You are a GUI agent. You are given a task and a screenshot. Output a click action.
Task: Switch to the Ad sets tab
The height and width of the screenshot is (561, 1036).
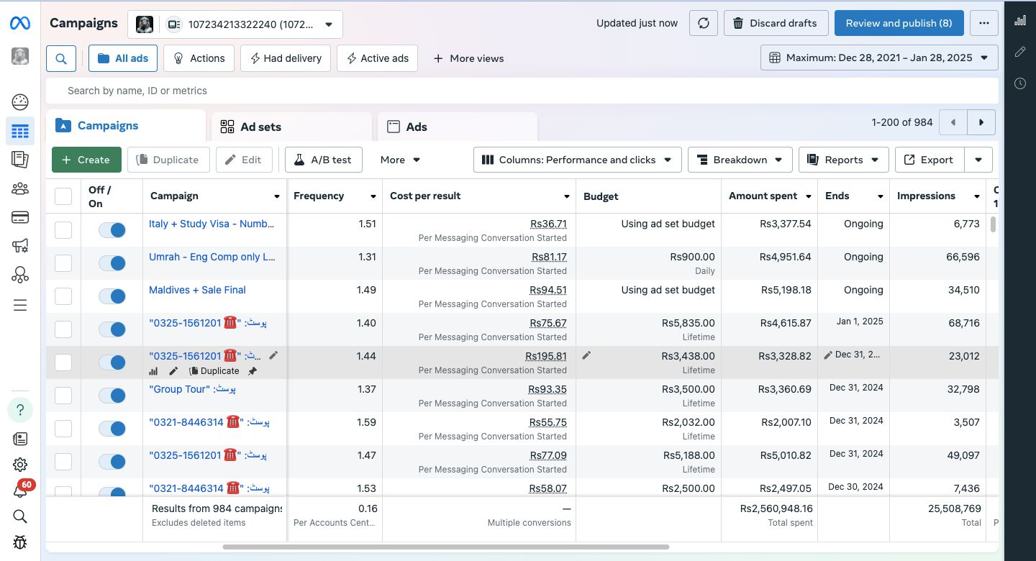[x=260, y=127]
